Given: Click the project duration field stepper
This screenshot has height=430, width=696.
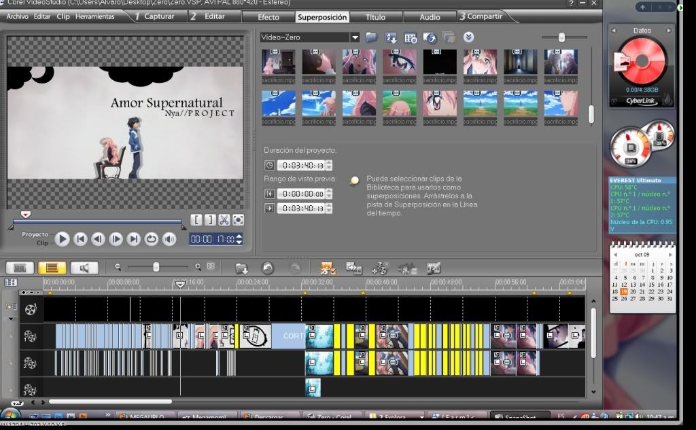Looking at the screenshot, I should (328, 166).
